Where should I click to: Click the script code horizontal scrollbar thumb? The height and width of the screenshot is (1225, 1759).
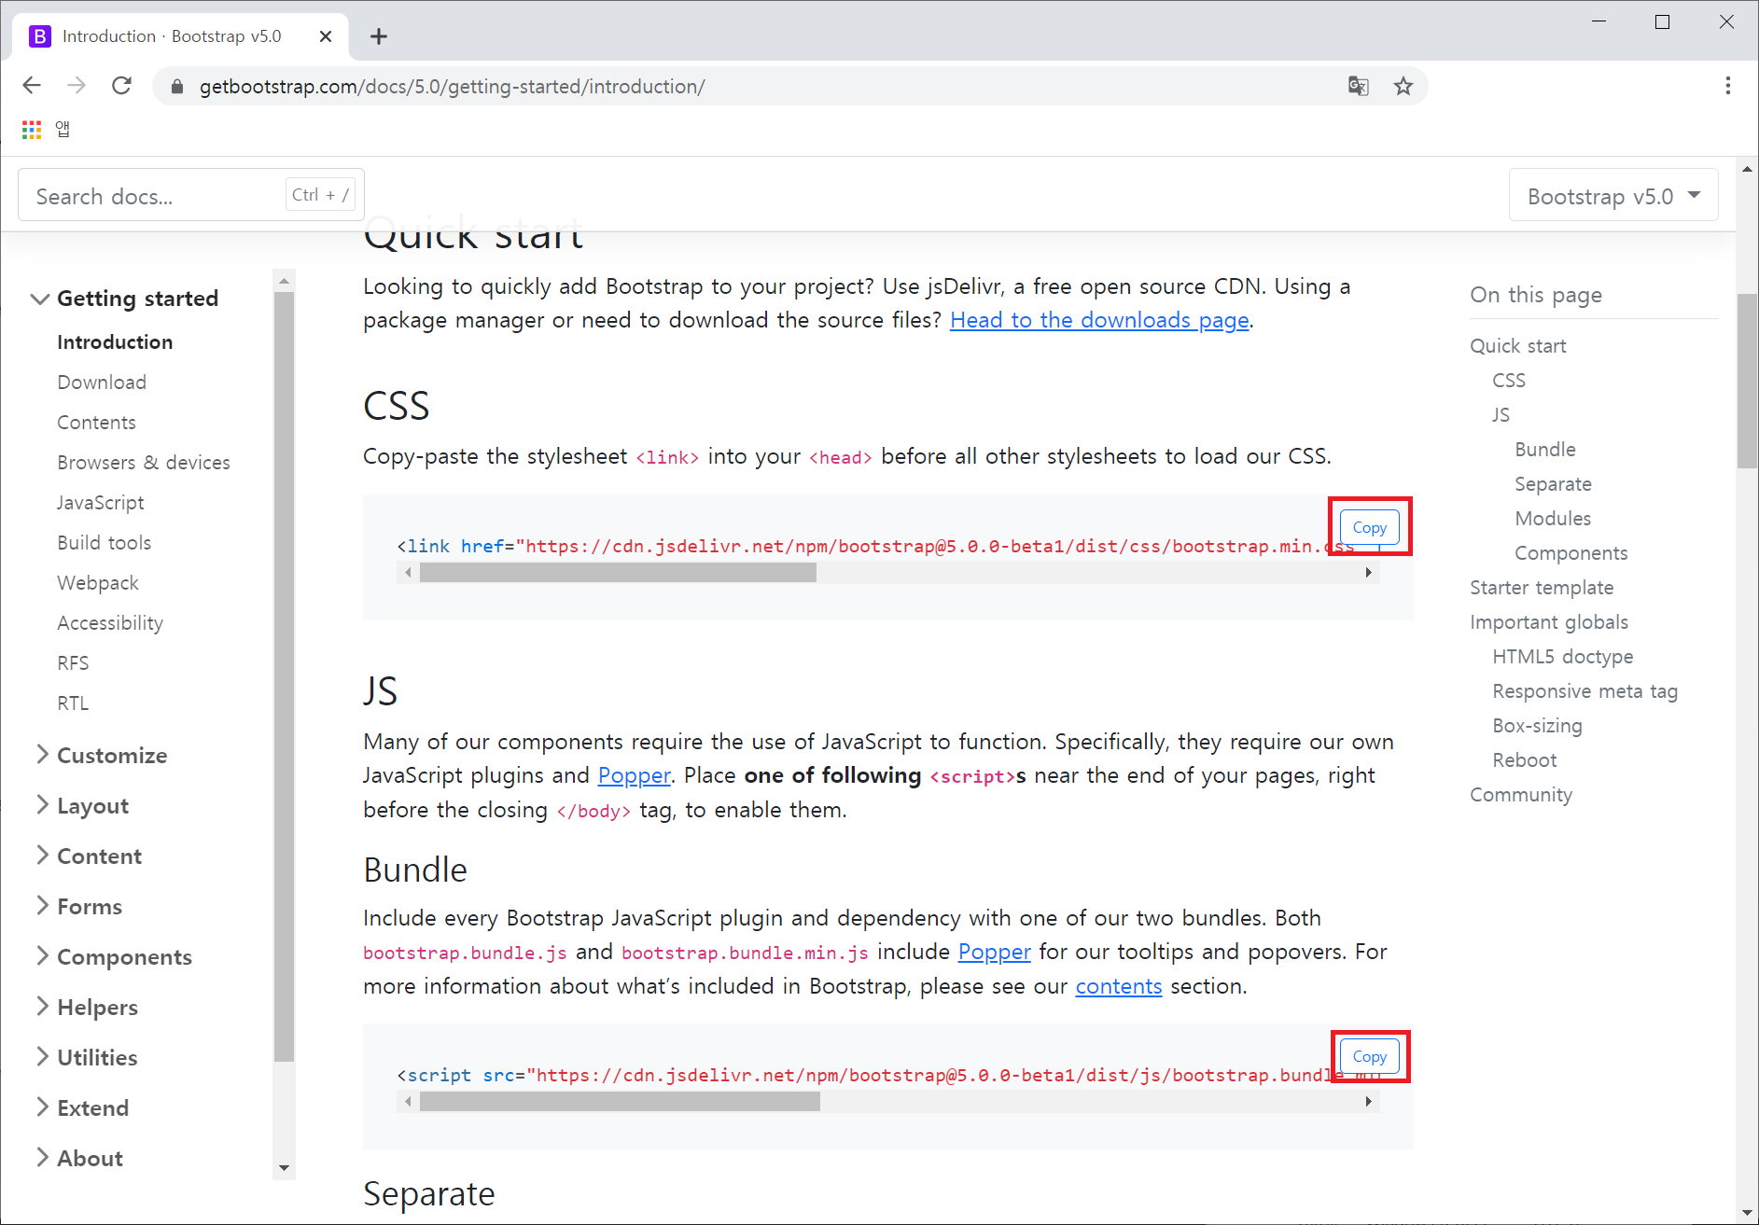click(620, 1102)
